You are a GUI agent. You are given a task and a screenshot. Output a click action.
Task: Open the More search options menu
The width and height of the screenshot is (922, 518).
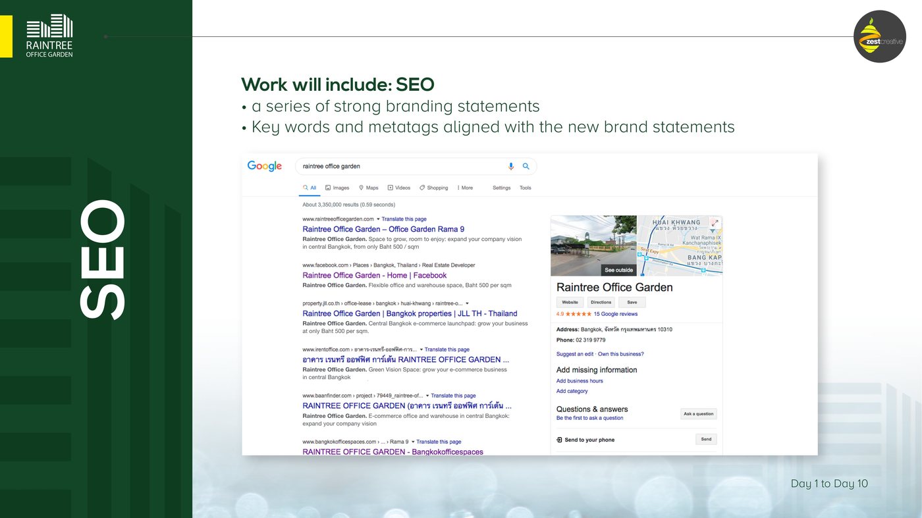tap(465, 188)
